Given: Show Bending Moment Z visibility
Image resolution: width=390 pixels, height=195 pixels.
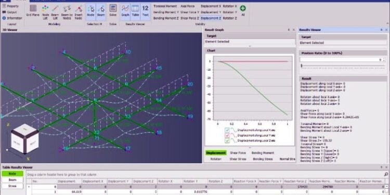Looking at the screenshot, I should pyautogui.click(x=166, y=18).
